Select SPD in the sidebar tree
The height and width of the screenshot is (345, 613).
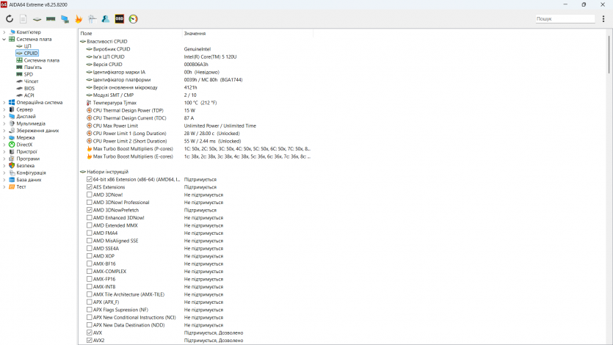click(28, 74)
